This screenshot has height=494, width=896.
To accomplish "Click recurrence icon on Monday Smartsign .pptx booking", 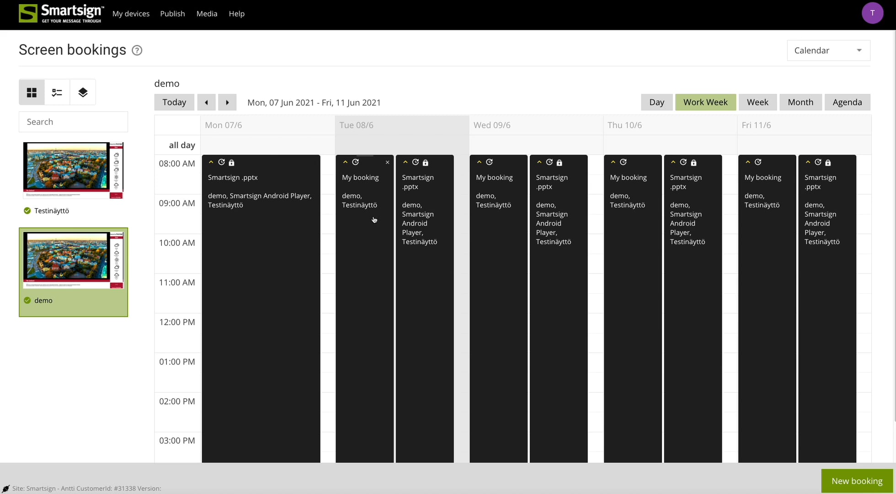I will [x=221, y=162].
